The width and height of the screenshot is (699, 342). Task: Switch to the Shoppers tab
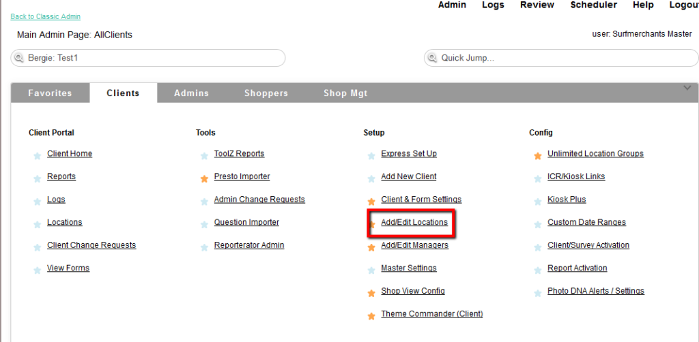pyautogui.click(x=266, y=93)
